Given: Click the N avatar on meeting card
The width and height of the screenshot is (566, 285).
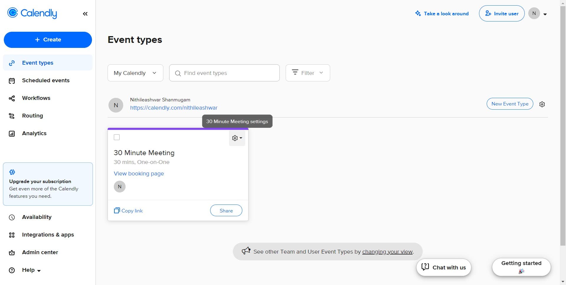Looking at the screenshot, I should tap(120, 187).
